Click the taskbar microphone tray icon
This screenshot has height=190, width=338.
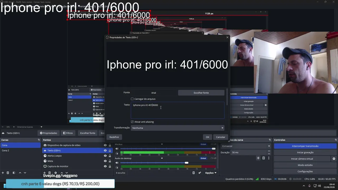coord(309,186)
